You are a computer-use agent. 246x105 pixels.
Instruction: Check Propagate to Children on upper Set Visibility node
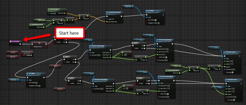tap(159, 23)
